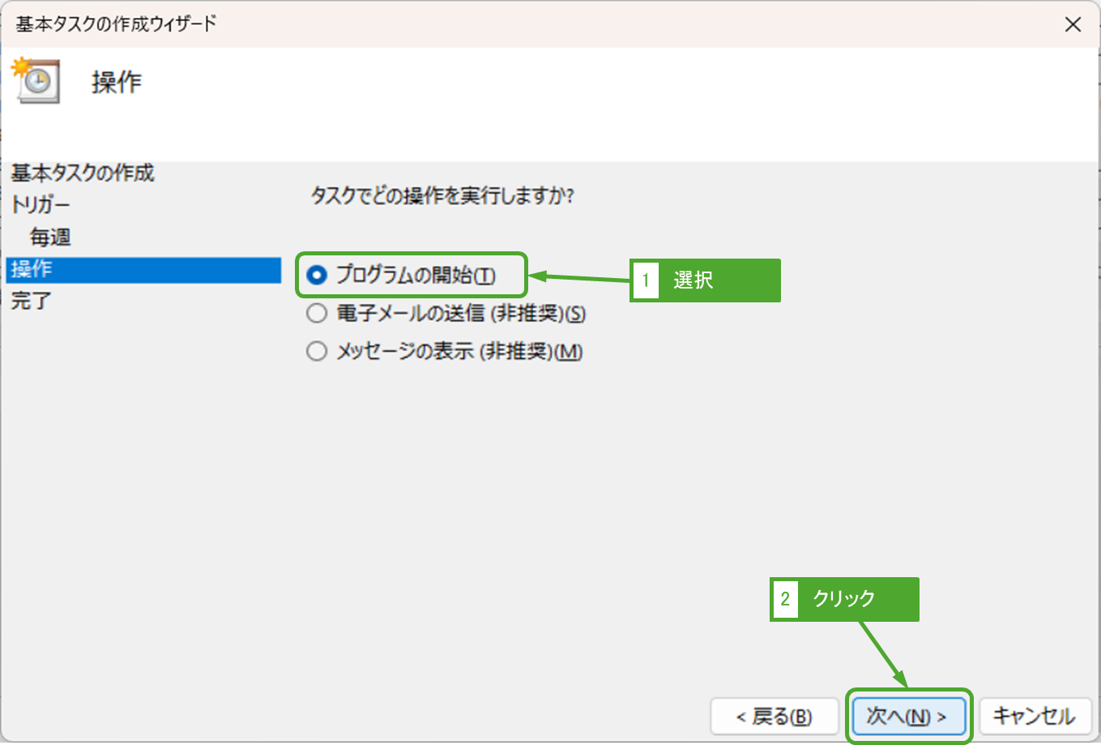Image resolution: width=1101 pixels, height=745 pixels.
Task: Click the white number 1 badge
Action: tap(645, 280)
